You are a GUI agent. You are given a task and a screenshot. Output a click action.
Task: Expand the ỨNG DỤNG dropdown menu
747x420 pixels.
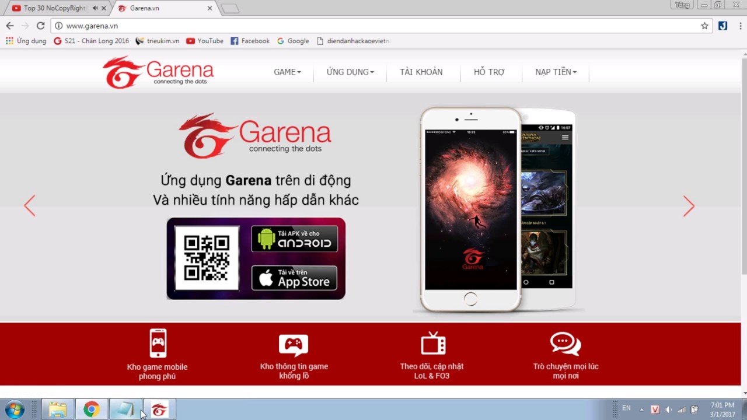[350, 72]
